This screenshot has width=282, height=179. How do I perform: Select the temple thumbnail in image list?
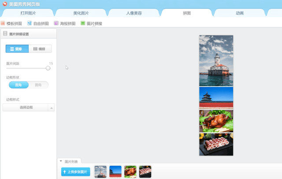pyautogui.click(x=115, y=172)
